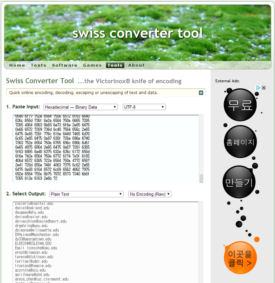Click the '2. Select Output:' label
The width and height of the screenshot is (275, 283).
click(x=26, y=194)
